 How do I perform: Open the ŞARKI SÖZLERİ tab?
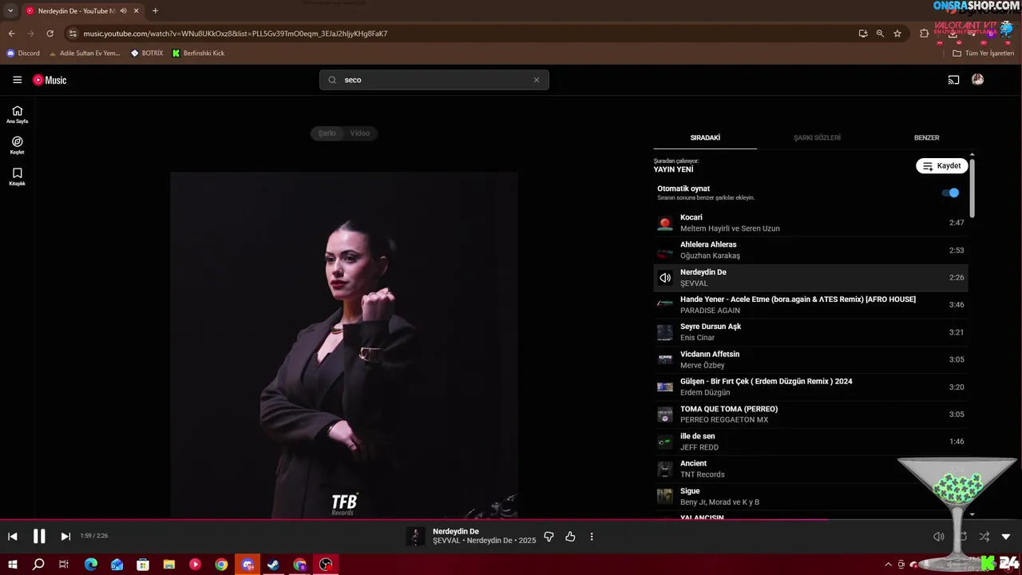[x=817, y=137]
